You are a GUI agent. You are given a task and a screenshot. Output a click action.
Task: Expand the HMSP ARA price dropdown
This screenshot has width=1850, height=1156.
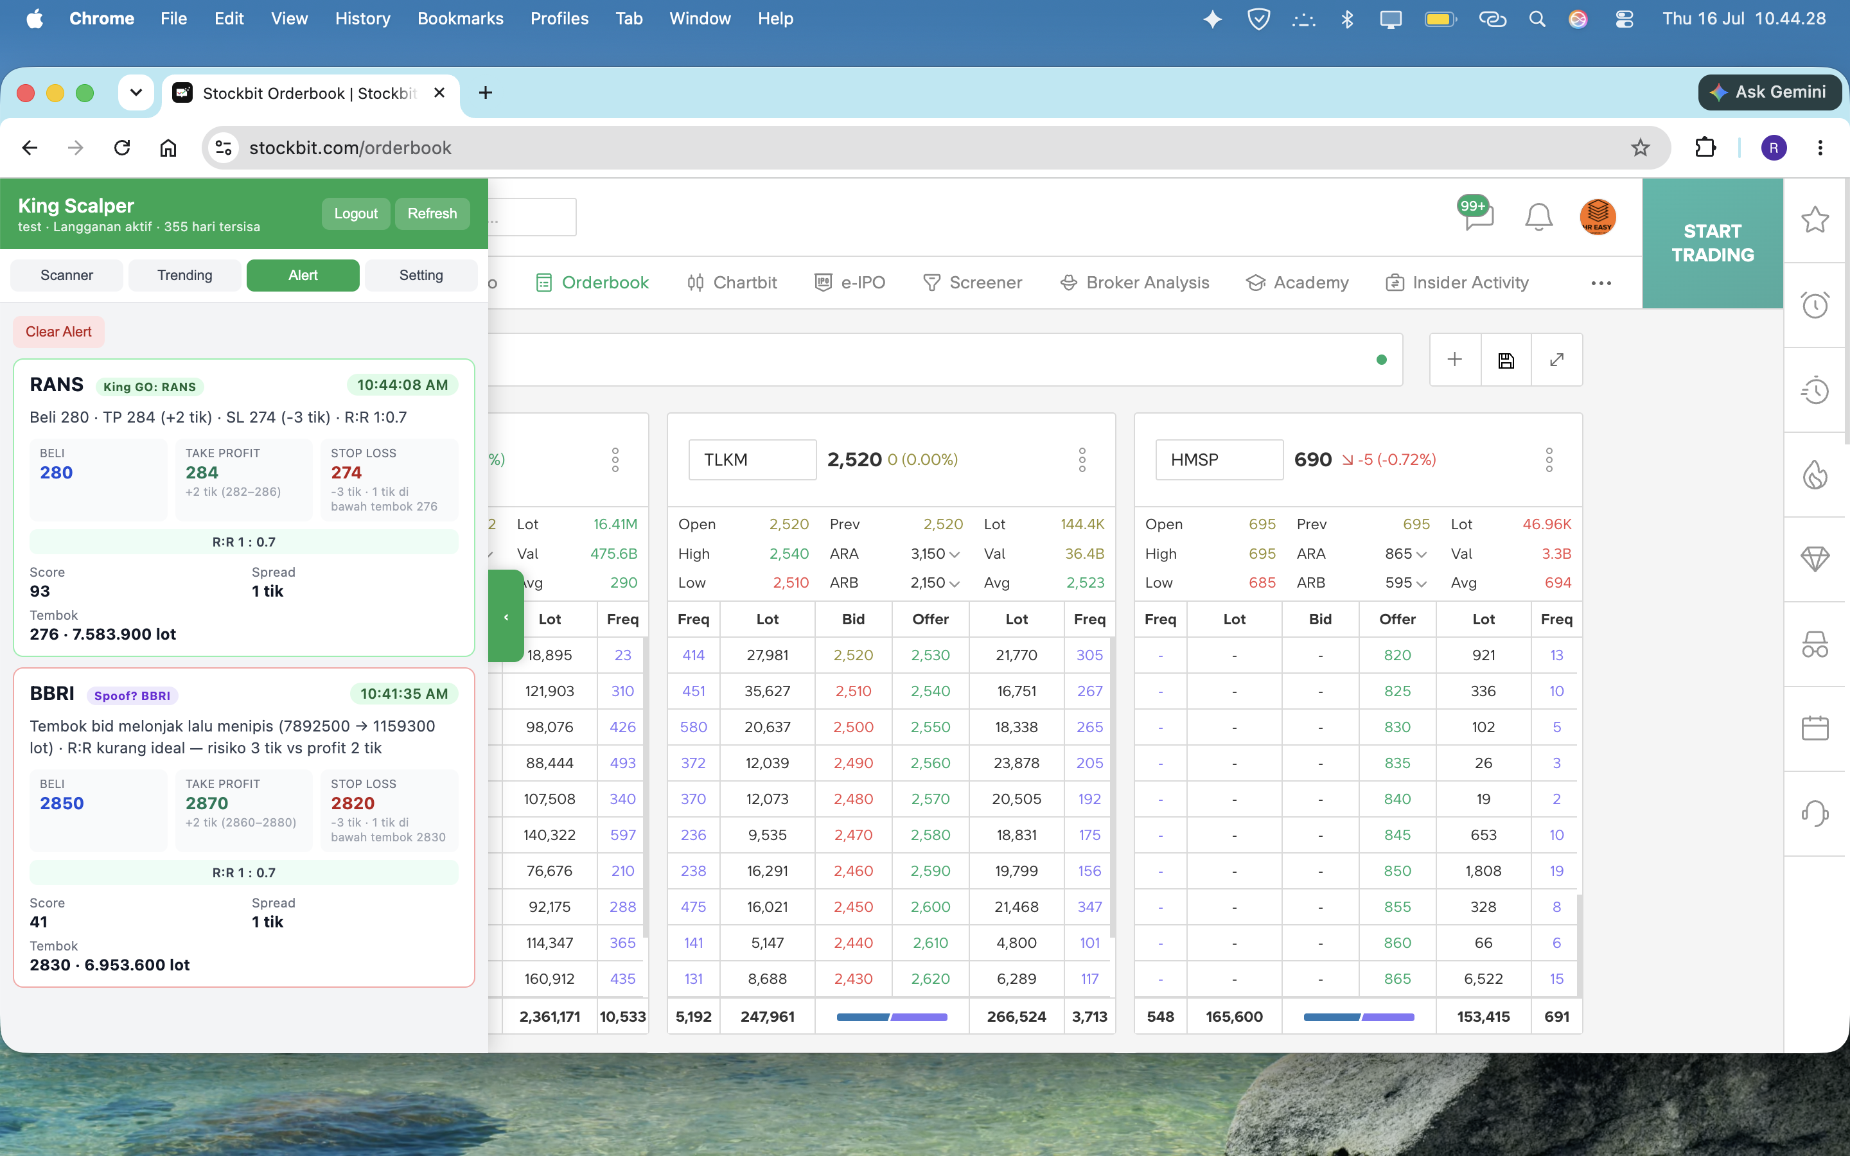[x=1421, y=554]
